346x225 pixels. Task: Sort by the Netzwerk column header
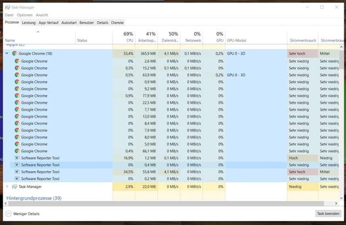[192, 37]
